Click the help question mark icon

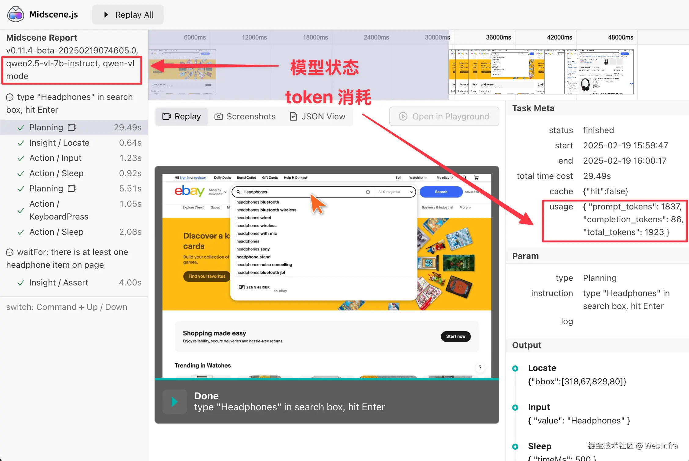click(480, 368)
